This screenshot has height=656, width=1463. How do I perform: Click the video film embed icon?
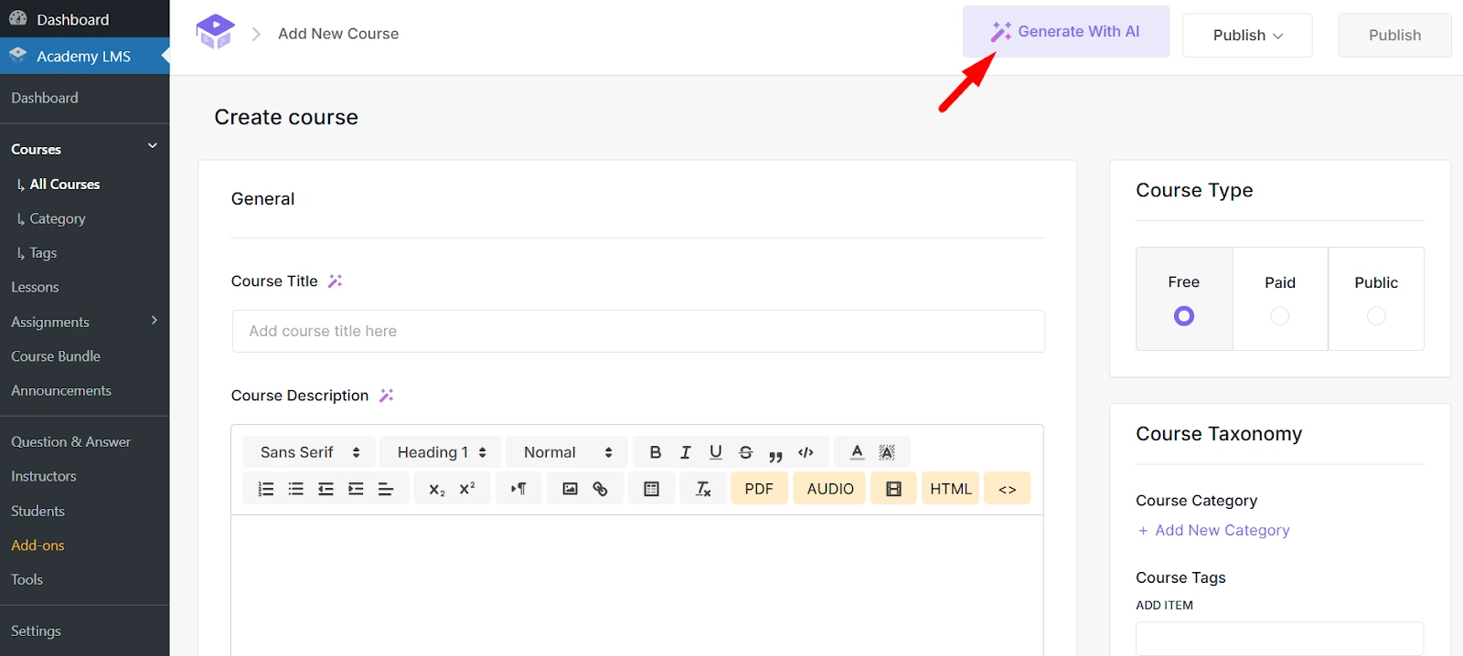click(893, 489)
